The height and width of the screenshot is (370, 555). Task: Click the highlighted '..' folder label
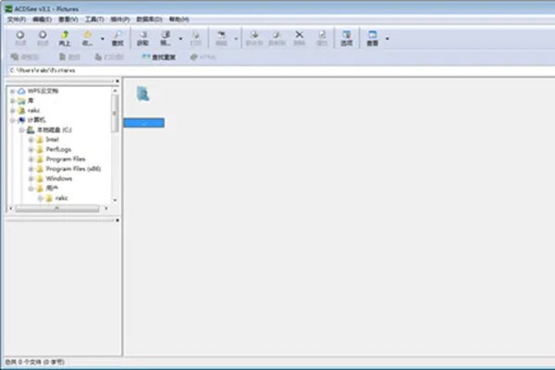pos(143,123)
